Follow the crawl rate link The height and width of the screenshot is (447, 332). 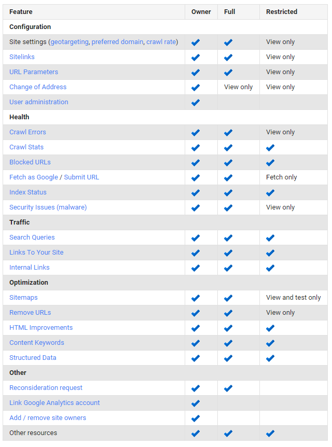coord(161,42)
